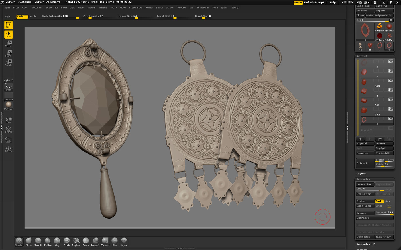Toggle Rgb paint mode
The image size is (401, 250).
coord(7,17)
